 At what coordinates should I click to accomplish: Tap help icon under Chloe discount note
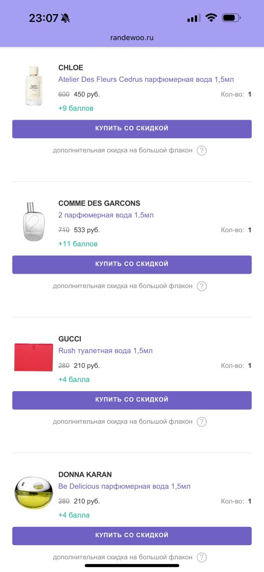202,150
